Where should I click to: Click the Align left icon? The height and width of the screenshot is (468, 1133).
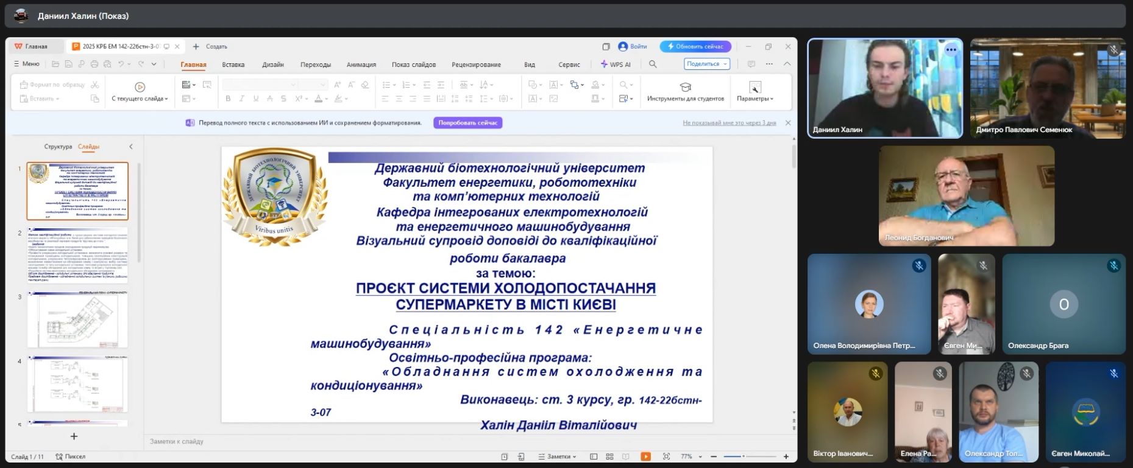click(x=385, y=99)
